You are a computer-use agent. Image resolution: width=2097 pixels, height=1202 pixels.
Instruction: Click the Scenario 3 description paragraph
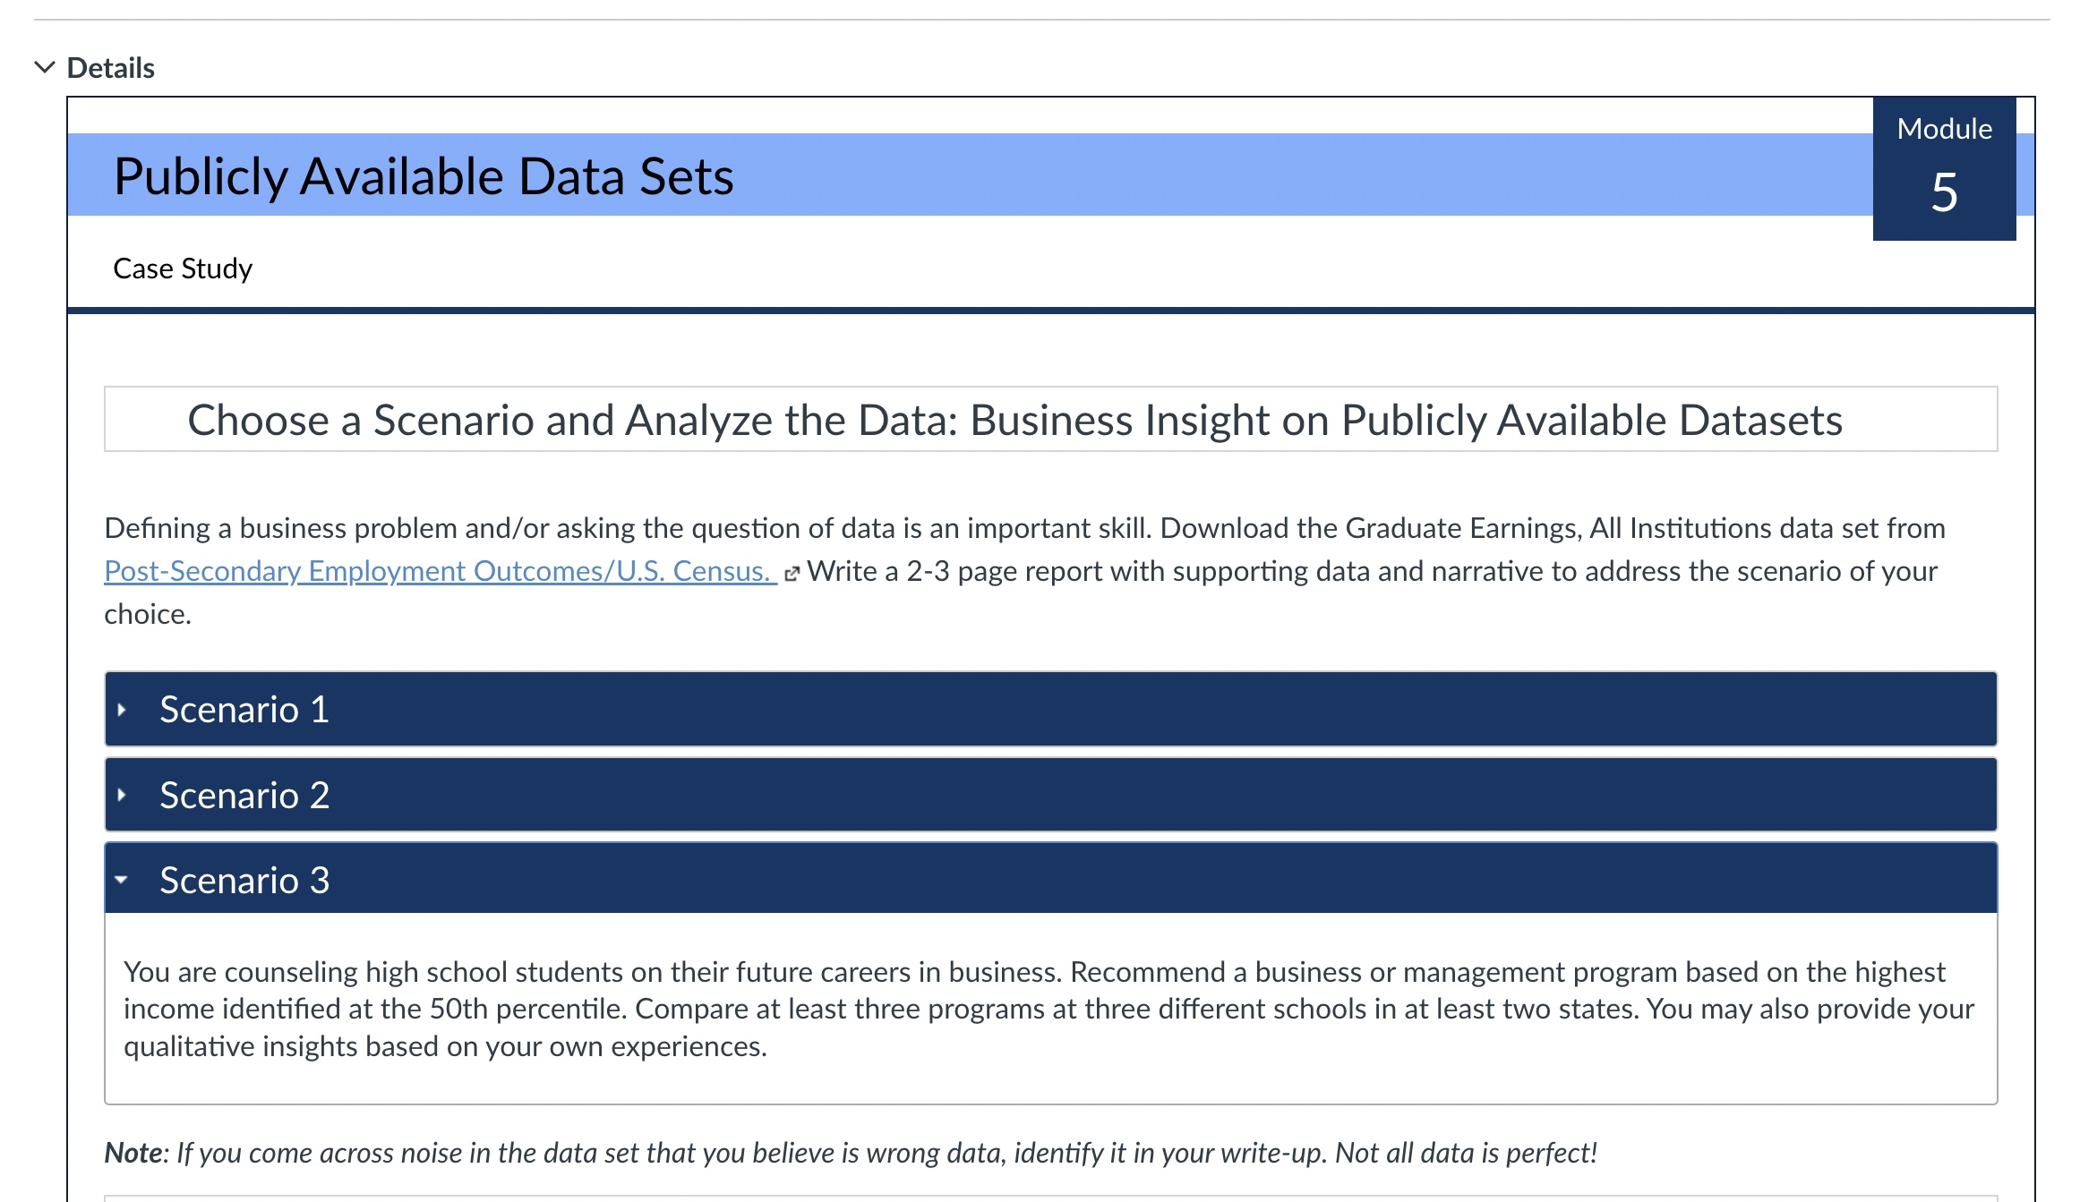point(1048,1009)
